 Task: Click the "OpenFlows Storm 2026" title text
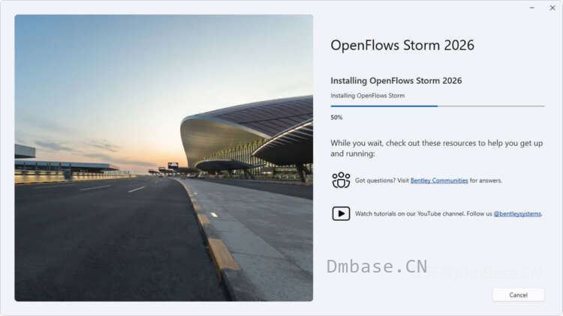point(402,46)
